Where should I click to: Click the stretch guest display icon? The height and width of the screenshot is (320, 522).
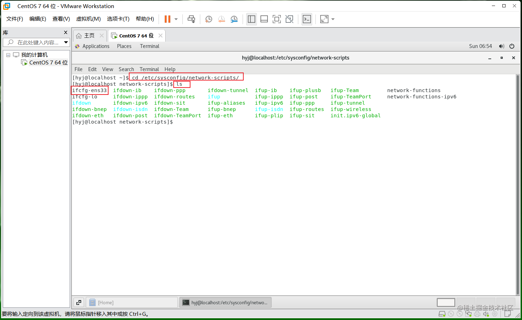[x=325, y=19]
